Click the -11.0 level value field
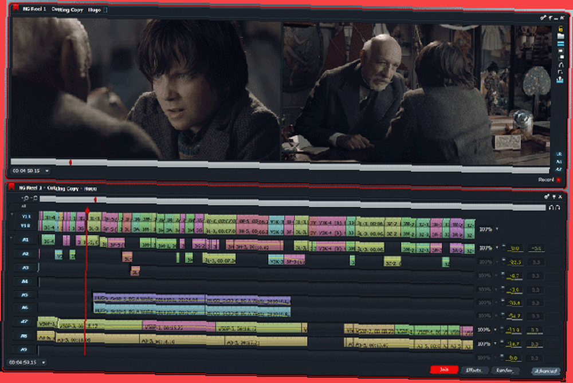The height and width of the screenshot is (383, 573). [x=514, y=330]
